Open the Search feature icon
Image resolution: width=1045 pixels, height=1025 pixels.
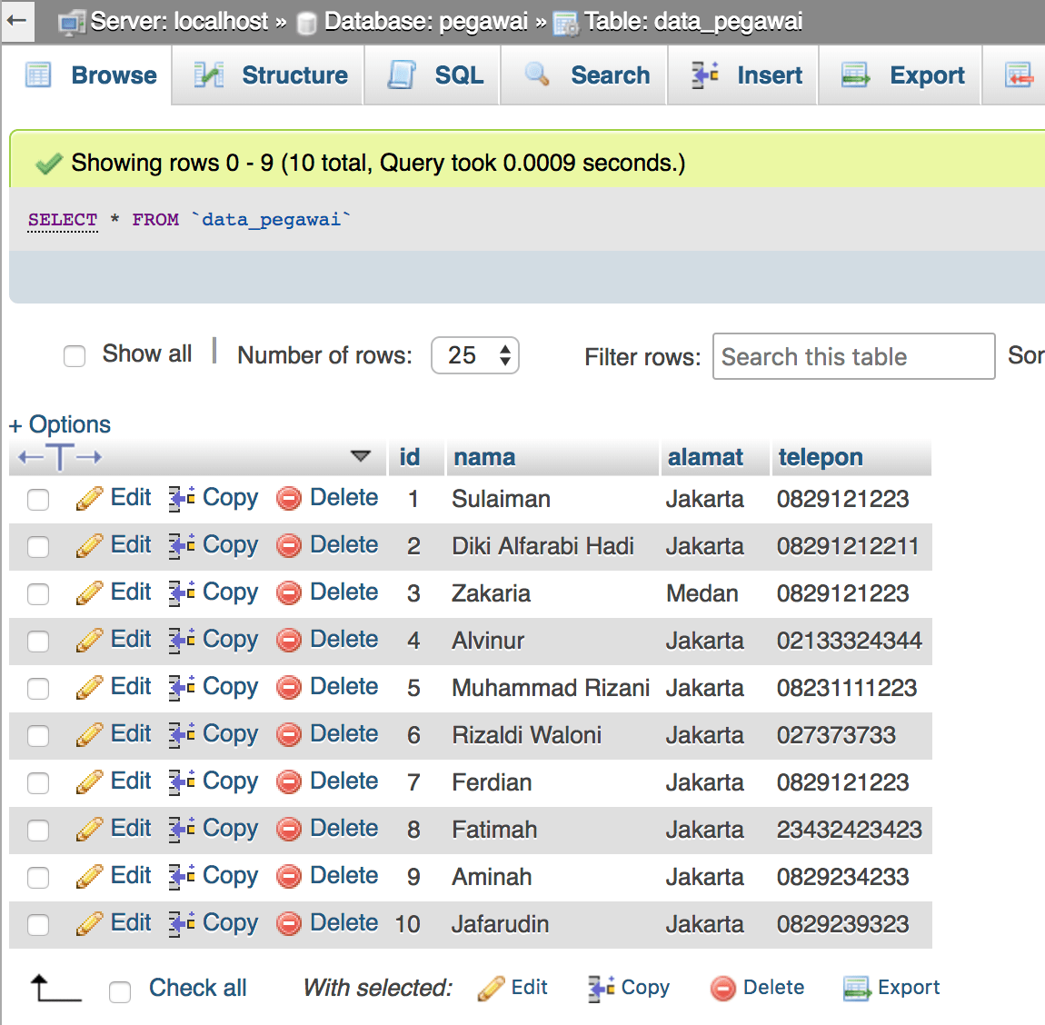[537, 75]
